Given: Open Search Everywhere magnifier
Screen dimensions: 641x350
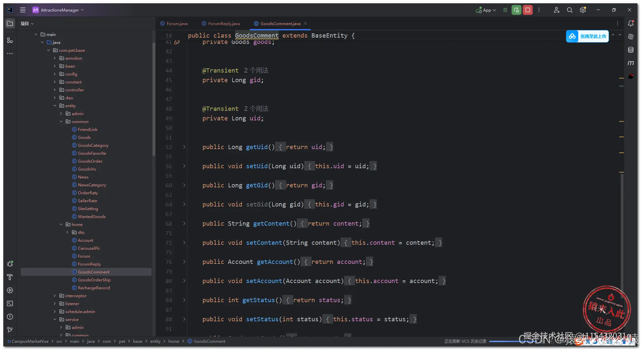Looking at the screenshot, I should (570, 10).
